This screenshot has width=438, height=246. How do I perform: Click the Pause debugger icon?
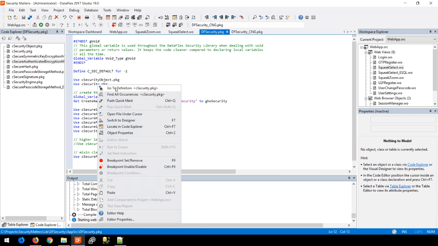pos(47,25)
